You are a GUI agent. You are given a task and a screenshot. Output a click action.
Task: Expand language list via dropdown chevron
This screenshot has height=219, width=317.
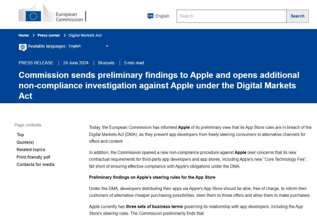pyautogui.click(x=107, y=46)
